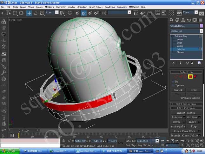The image size is (205, 154).
Task: Open the Named Selection Sets dropdown
Action: coord(129,12)
